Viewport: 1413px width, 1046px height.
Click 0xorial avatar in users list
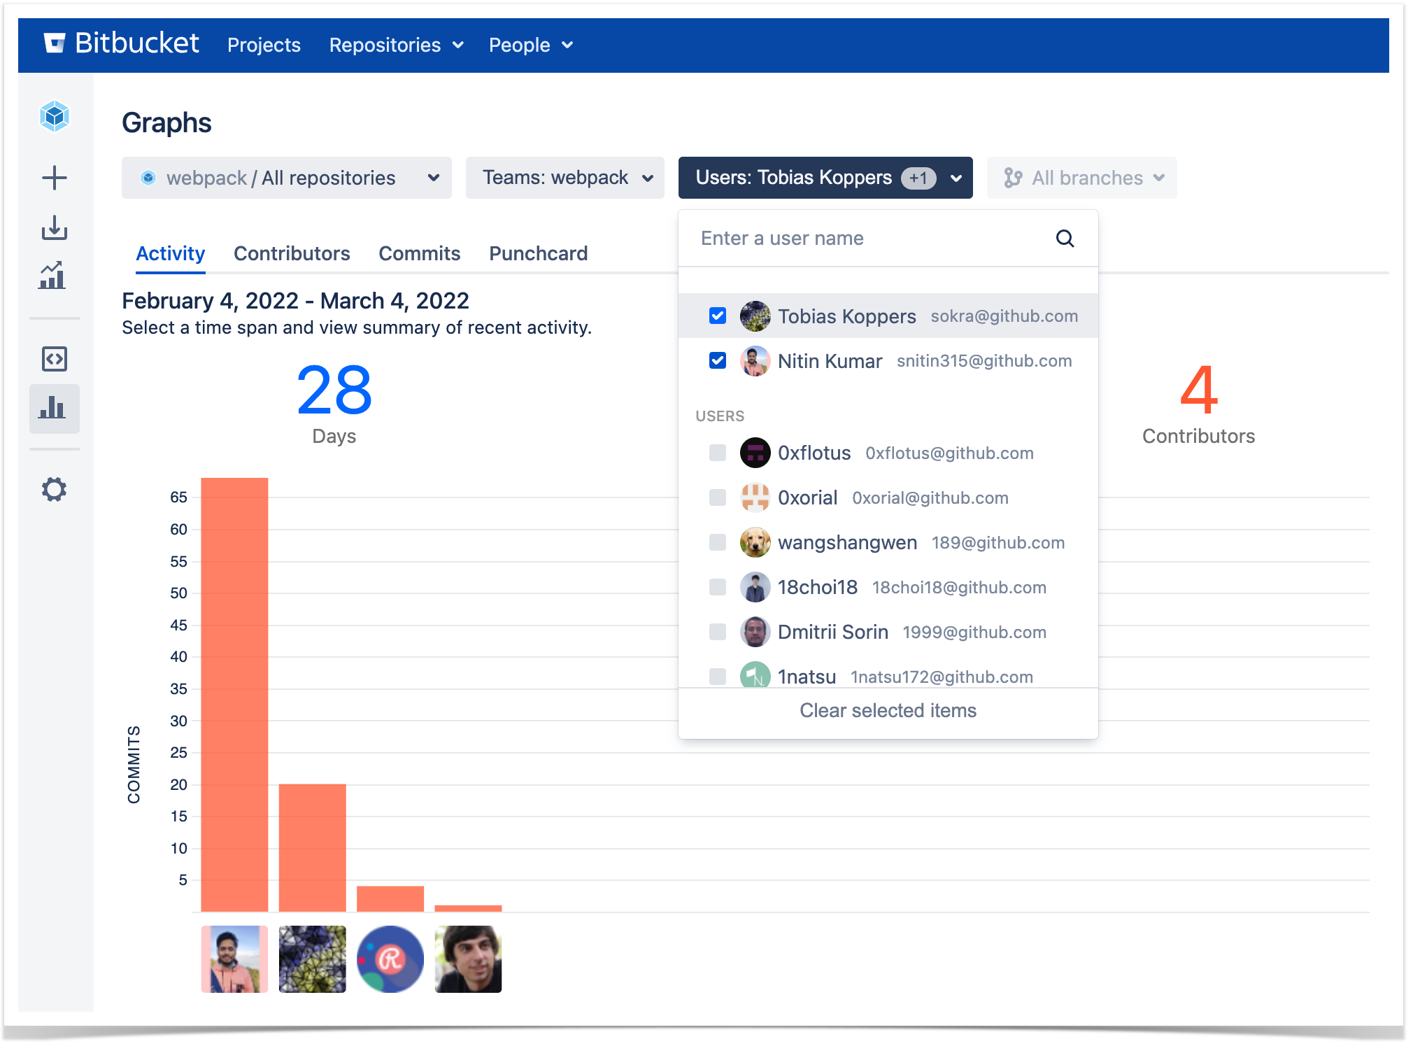(x=755, y=497)
